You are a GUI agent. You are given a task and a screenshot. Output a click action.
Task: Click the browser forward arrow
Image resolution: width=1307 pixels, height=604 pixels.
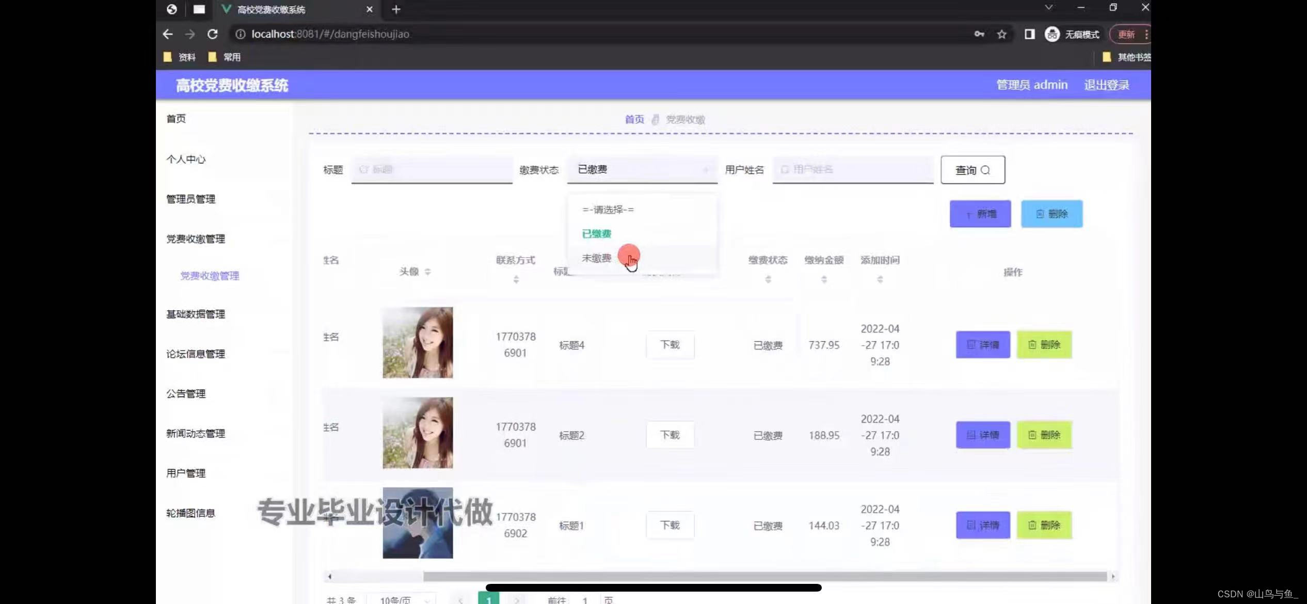pyautogui.click(x=190, y=34)
